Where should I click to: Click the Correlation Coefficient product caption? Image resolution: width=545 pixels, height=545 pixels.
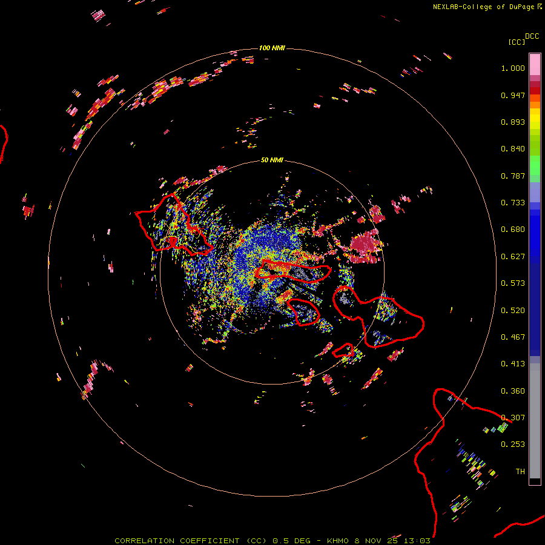[272, 541]
